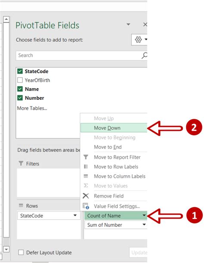
Task: Select Remove Field from menu
Action: (x=114, y=196)
